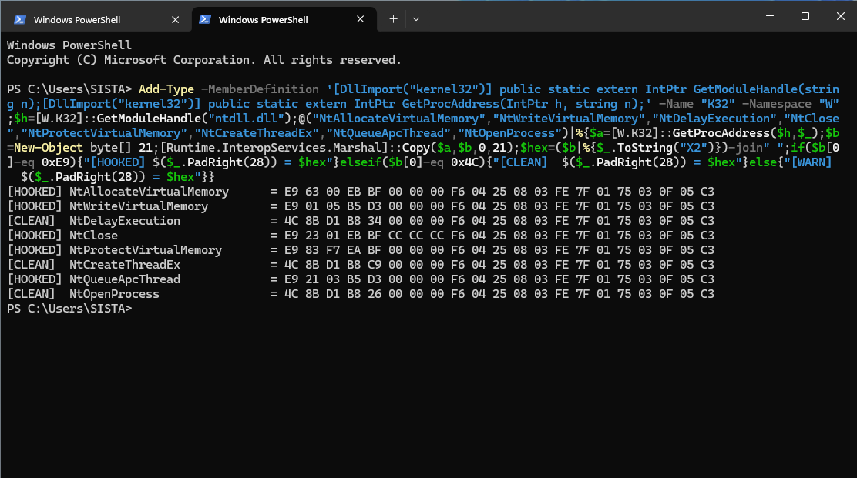Click the NtWriteVirtualMemory output row

pos(361,206)
